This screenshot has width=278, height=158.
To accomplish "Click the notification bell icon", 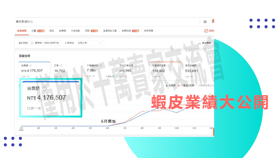I will pos(213,22).
